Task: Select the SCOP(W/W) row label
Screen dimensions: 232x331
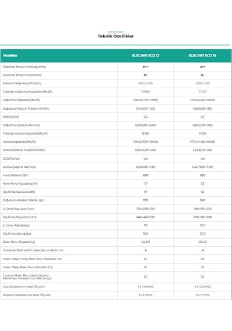Action: pyautogui.click(x=12, y=159)
